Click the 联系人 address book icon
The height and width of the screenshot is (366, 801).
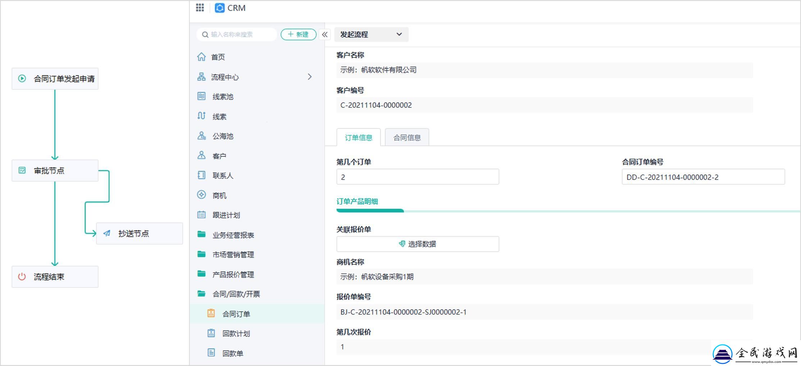tap(201, 175)
